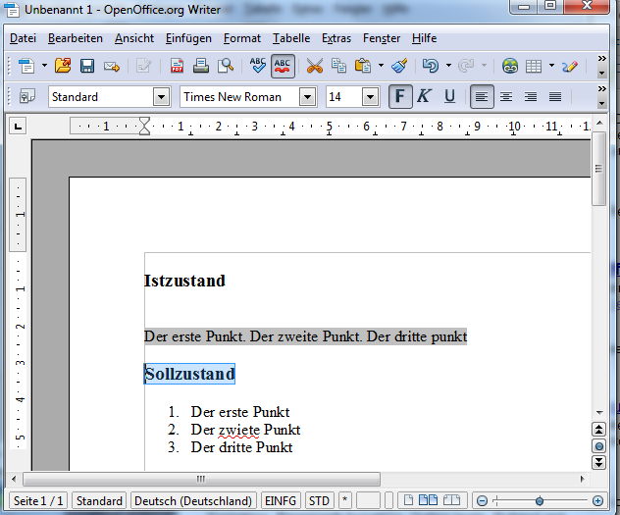Toggle AutoSpellcheck on or off
The height and width of the screenshot is (515, 620).
tap(283, 67)
